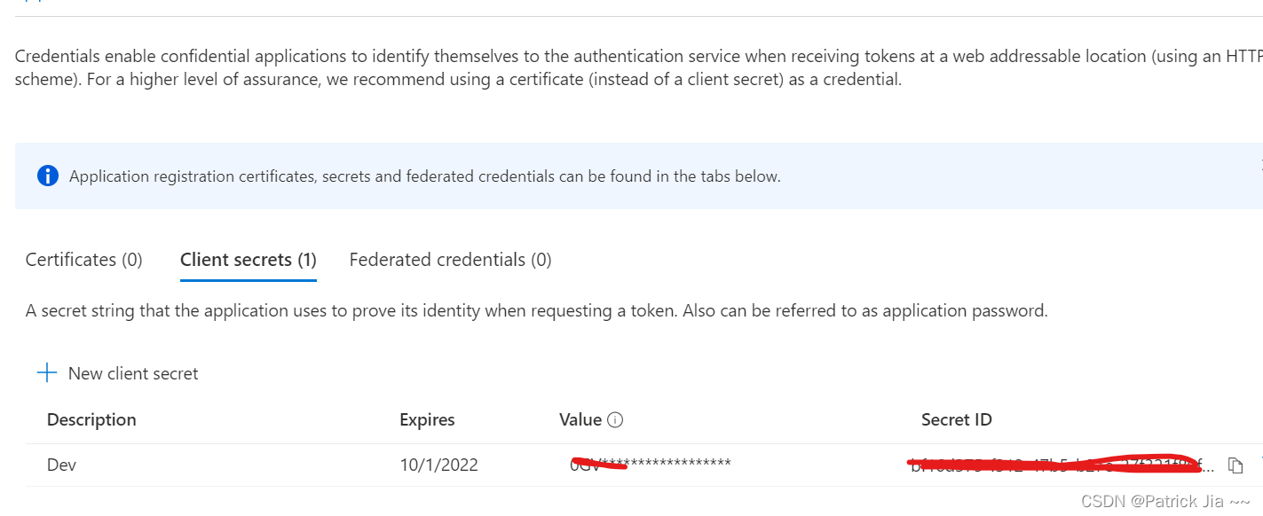Click the expiry date 10/1/2022

click(440, 465)
